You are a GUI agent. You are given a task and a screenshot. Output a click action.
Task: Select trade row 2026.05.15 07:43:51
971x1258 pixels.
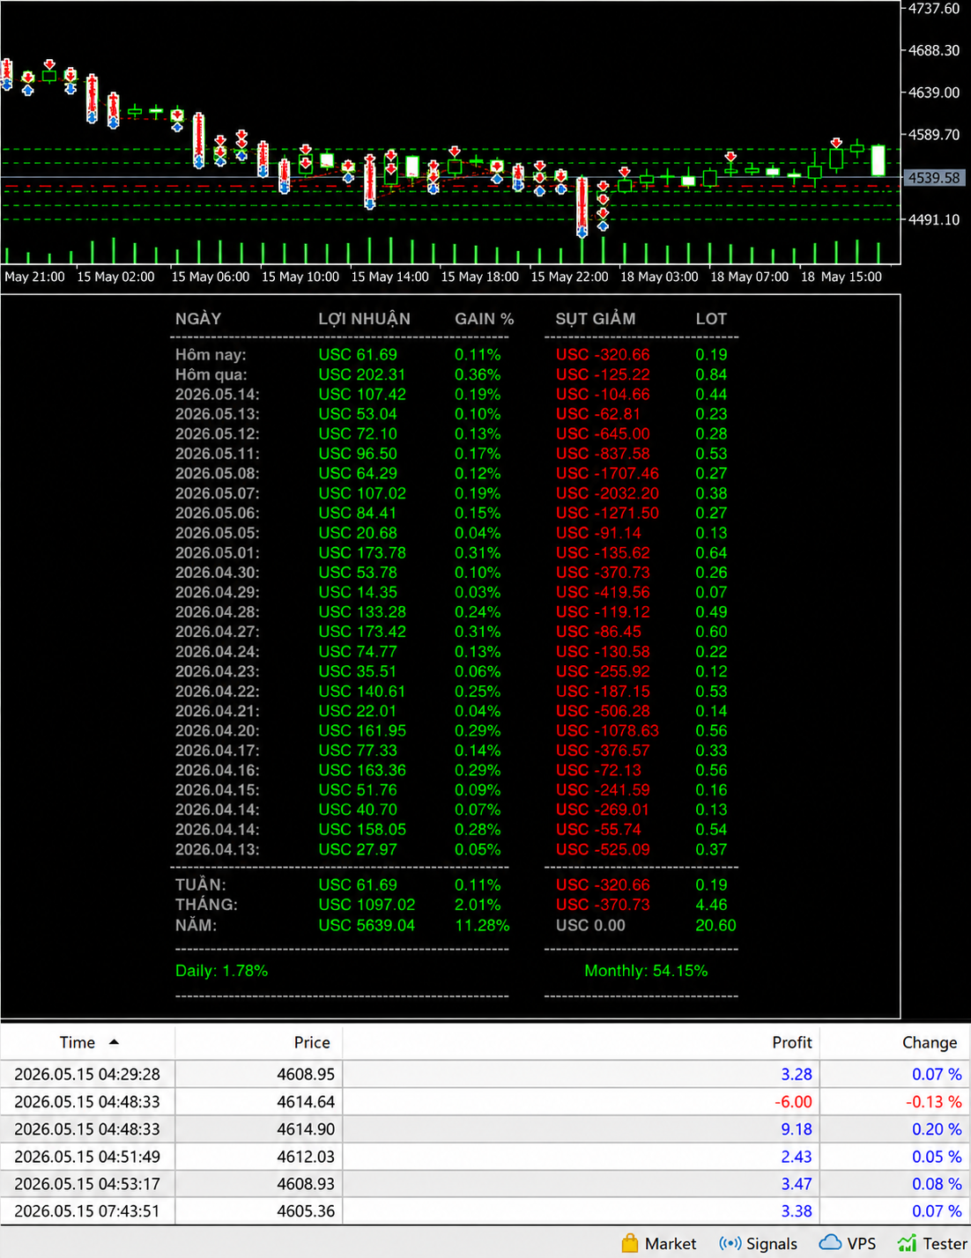pos(485,1210)
